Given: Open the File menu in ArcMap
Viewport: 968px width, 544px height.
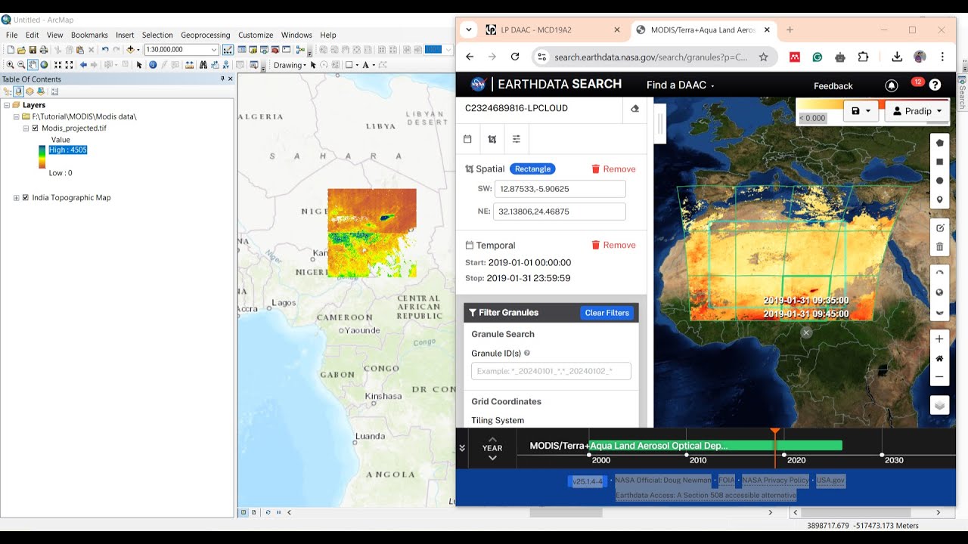Looking at the screenshot, I should click(x=11, y=35).
